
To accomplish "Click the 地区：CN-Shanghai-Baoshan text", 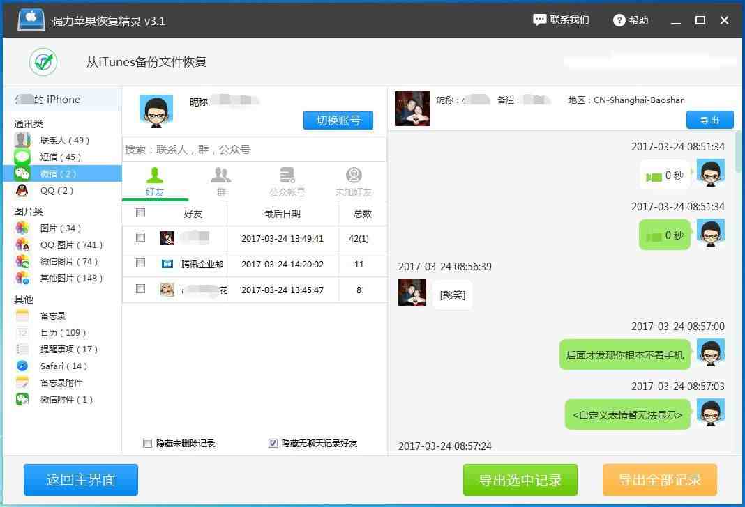I will coord(626,100).
